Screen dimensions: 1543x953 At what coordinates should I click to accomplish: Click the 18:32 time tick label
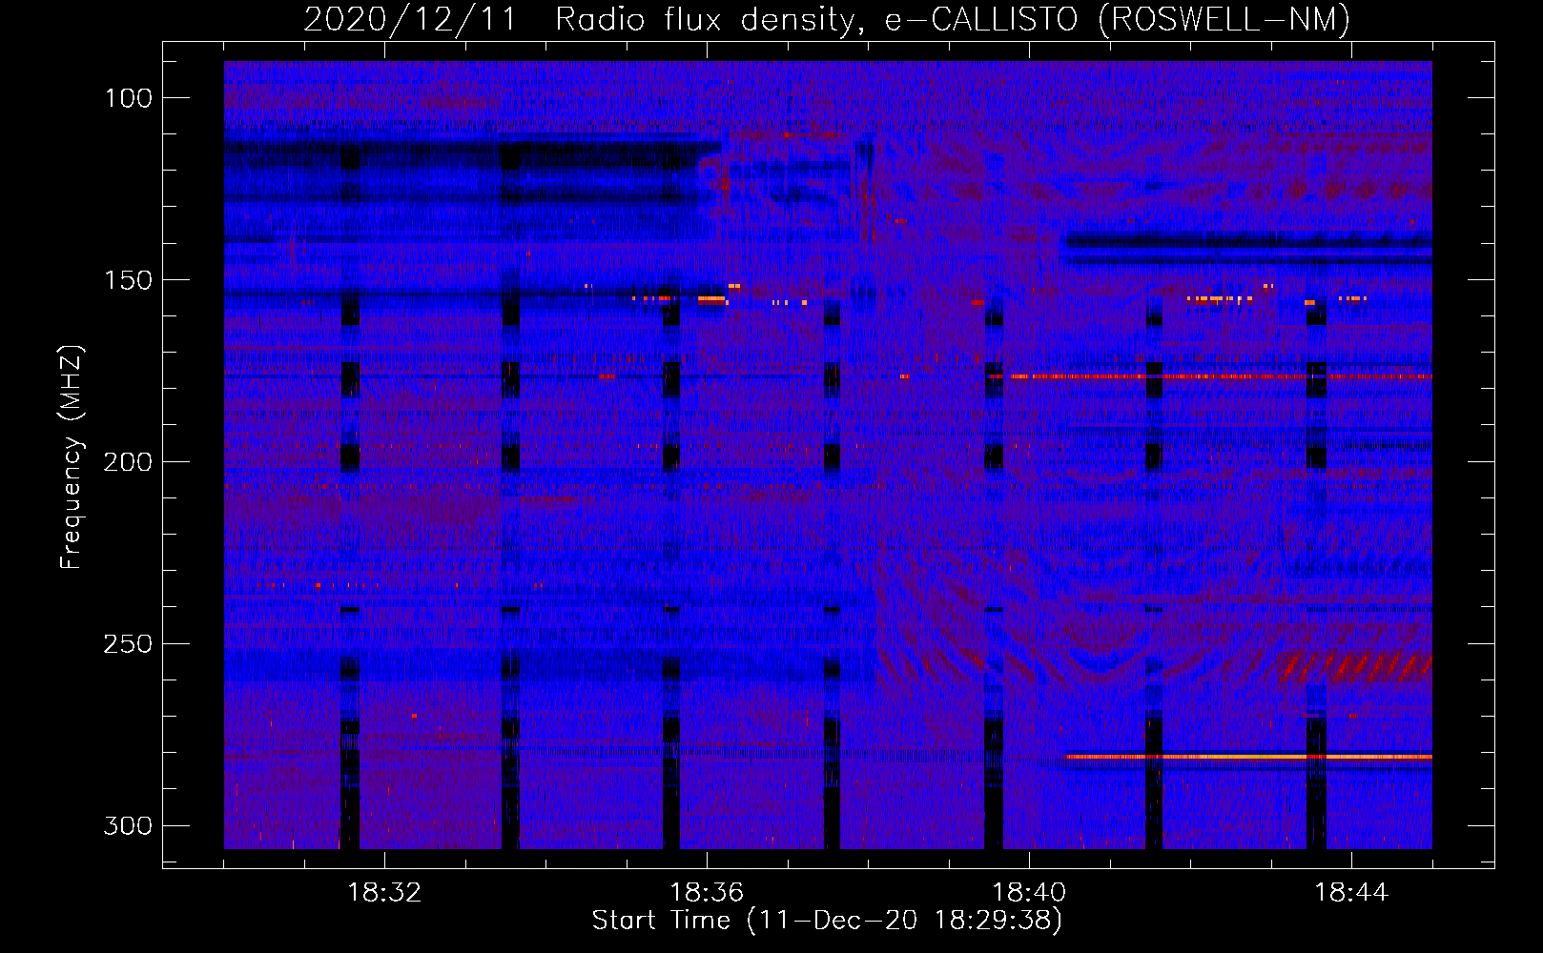point(384,893)
